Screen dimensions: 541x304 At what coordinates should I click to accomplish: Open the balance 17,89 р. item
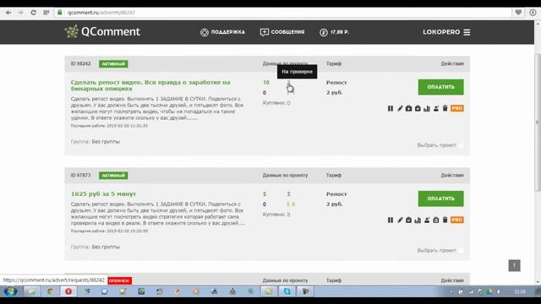335,32
